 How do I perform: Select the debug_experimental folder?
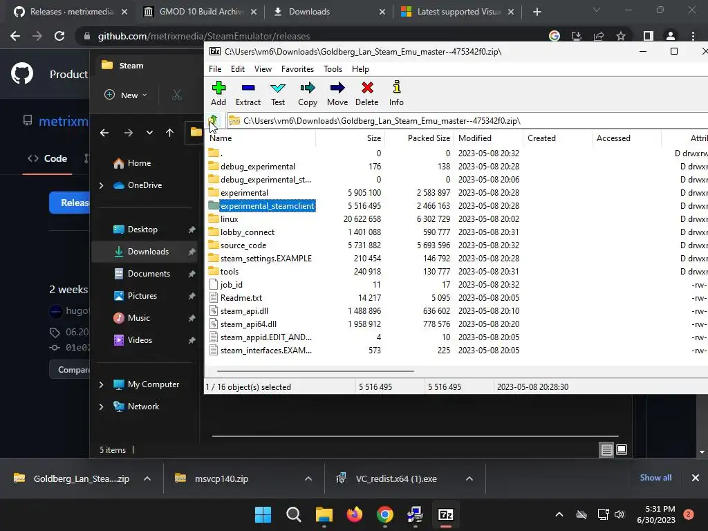258,167
